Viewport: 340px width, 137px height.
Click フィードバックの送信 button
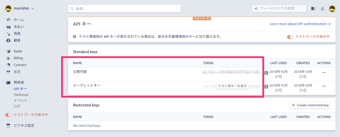(279, 9)
